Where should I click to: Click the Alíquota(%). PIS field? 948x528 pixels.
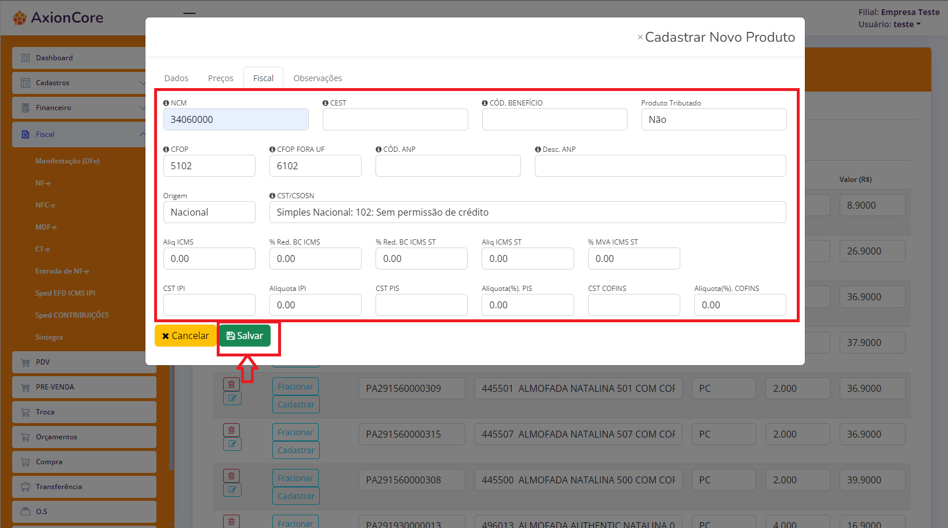point(528,305)
